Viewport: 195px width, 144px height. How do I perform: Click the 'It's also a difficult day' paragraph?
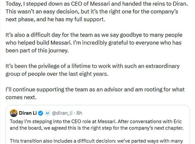[94, 43]
